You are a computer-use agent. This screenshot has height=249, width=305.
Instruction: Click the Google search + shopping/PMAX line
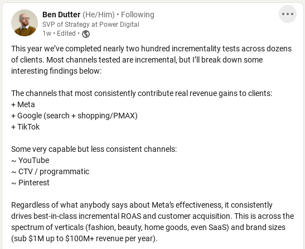pos(74,116)
